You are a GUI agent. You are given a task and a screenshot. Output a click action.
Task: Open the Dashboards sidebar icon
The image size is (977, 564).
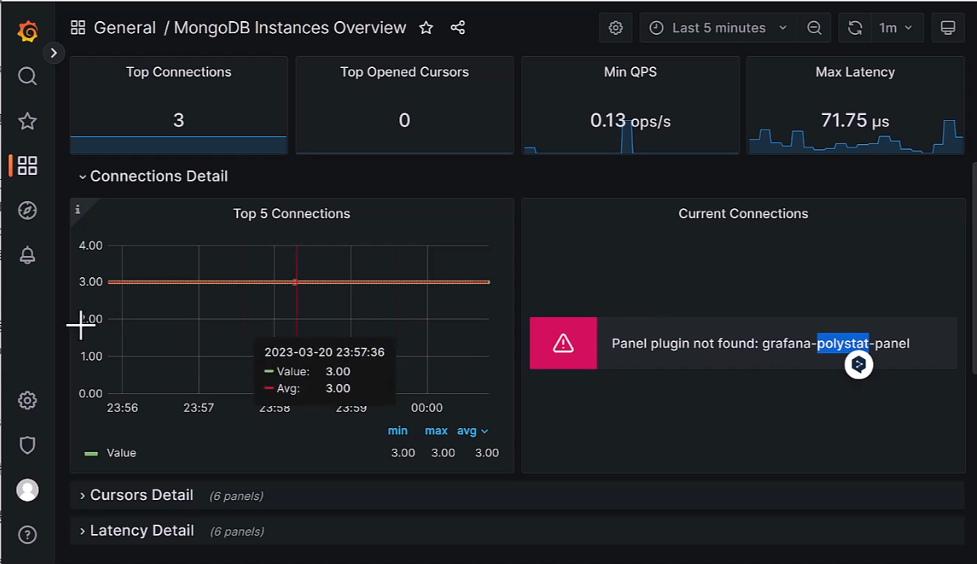pyautogui.click(x=27, y=165)
